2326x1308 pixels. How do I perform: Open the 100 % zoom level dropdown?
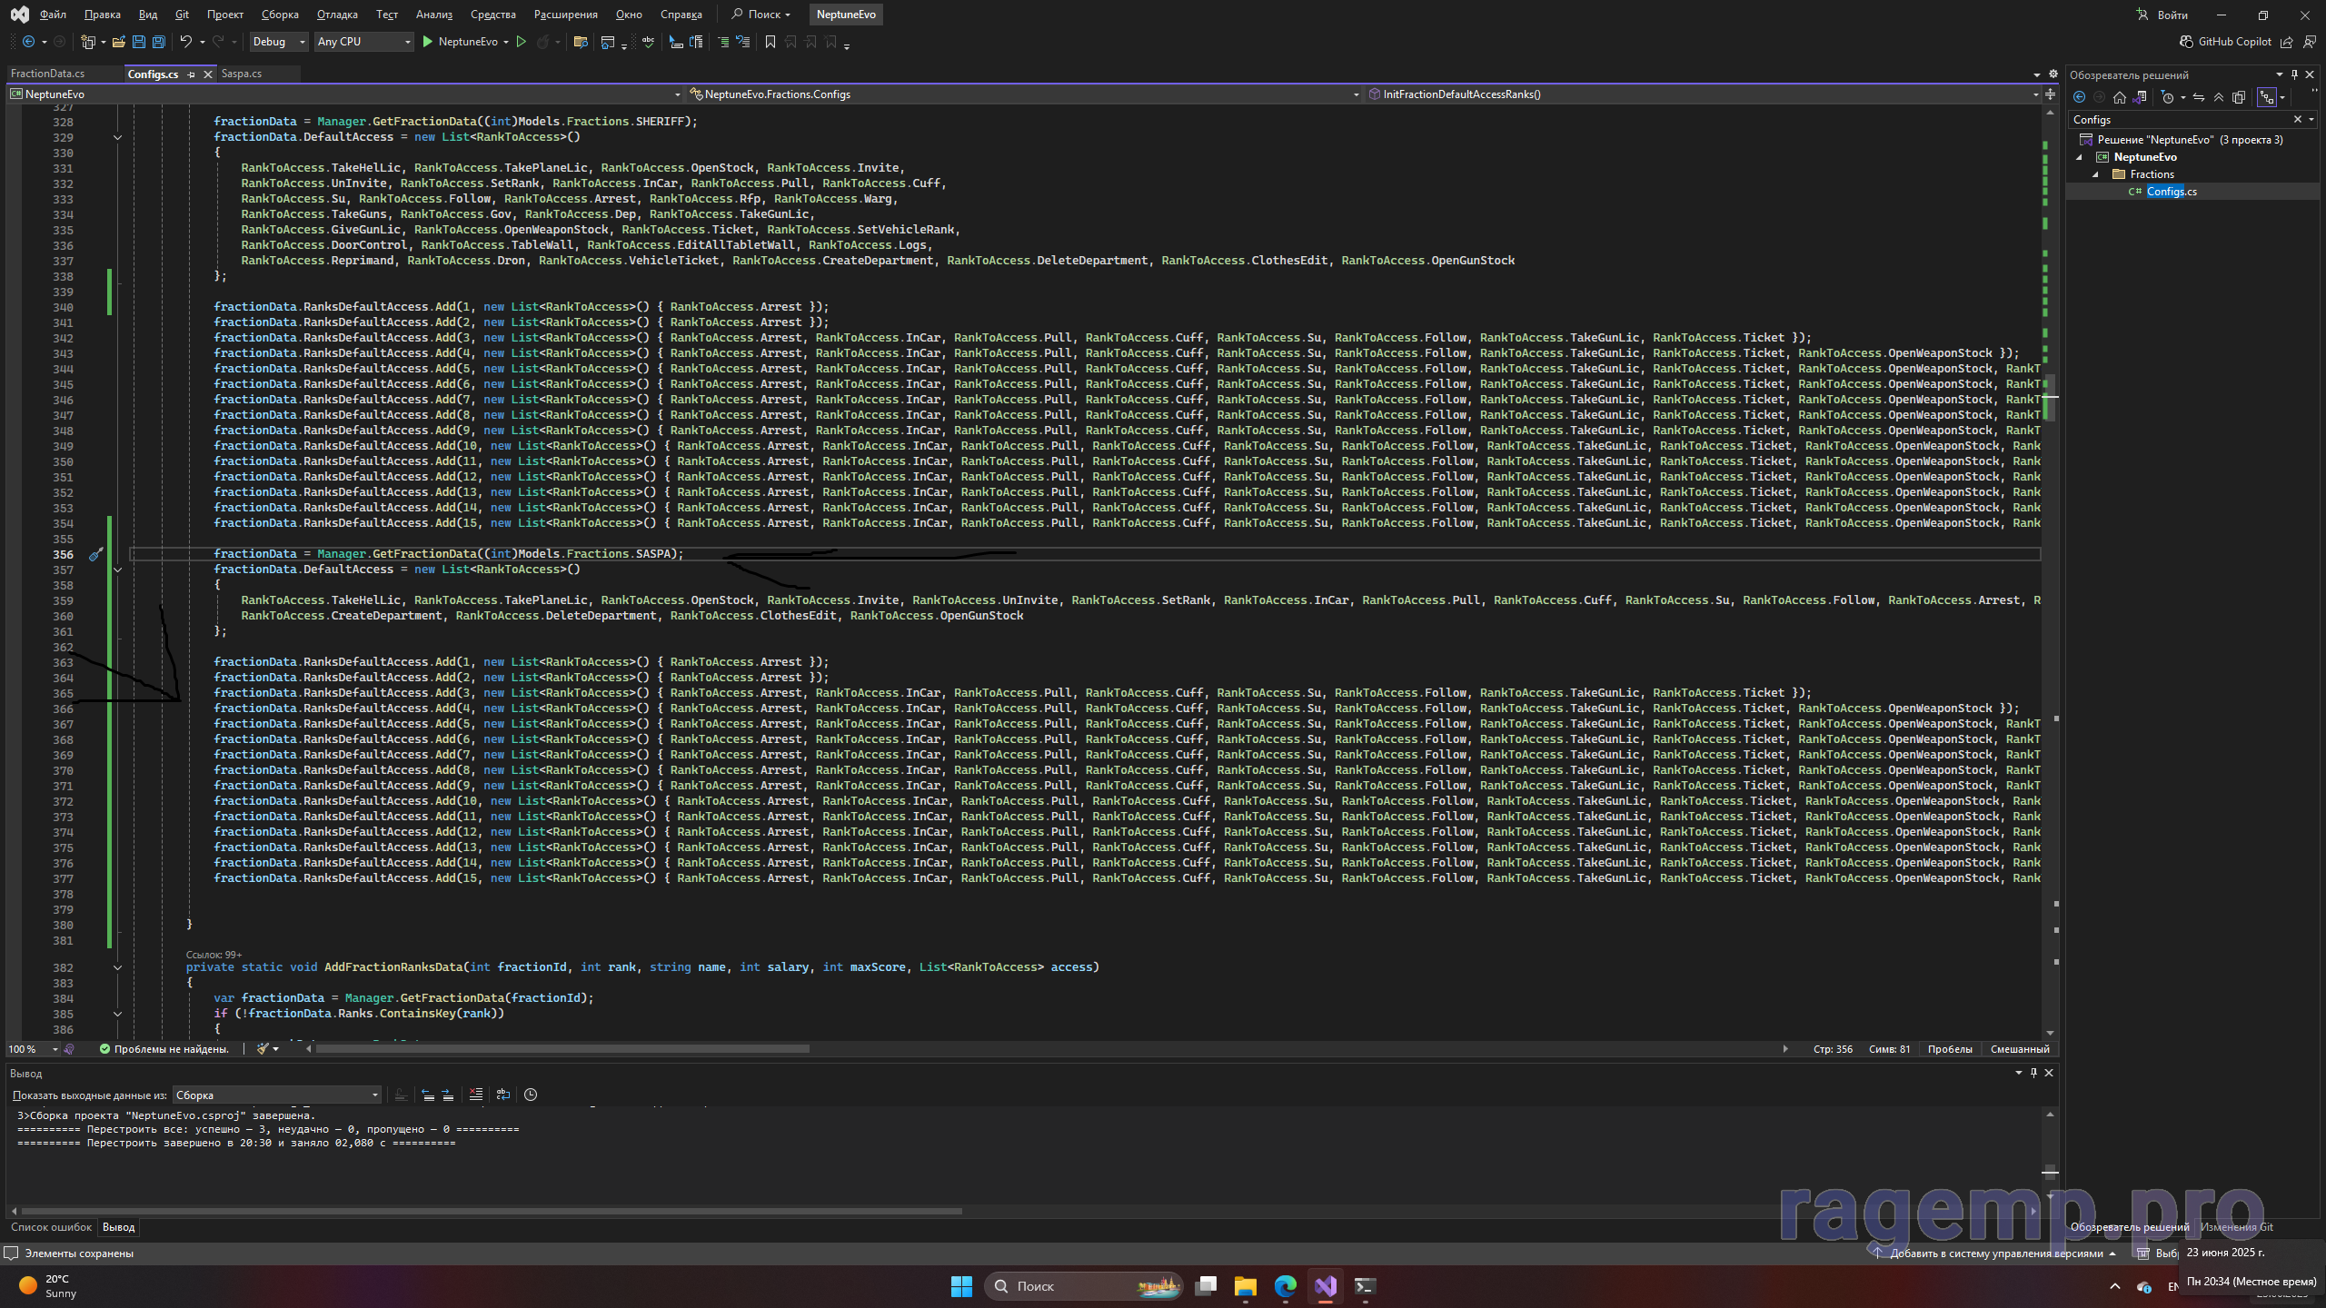pos(34,1049)
